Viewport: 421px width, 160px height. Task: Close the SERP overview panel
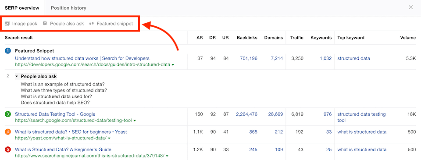click(410, 7)
